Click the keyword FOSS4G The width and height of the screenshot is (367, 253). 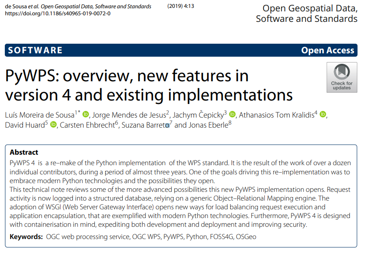[x=221, y=237]
